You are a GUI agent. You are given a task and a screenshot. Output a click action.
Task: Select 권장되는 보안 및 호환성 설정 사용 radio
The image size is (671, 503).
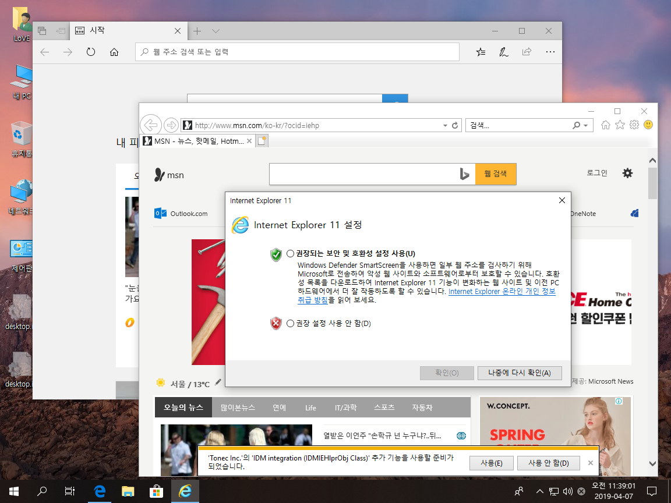[x=290, y=254]
